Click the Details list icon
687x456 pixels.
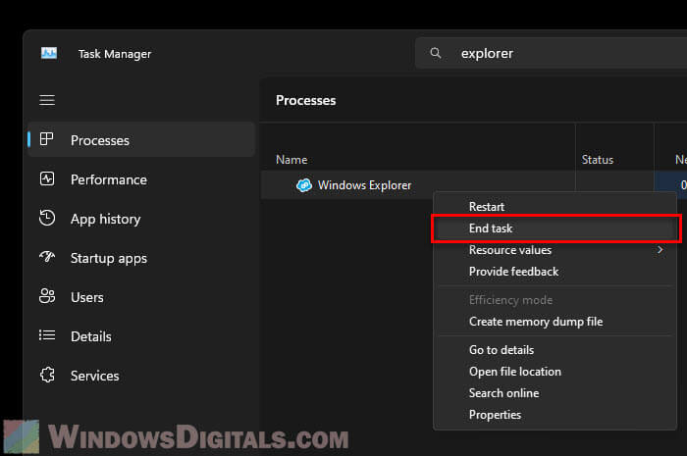click(x=47, y=335)
